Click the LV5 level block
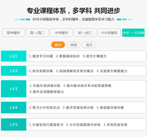The height and width of the screenshot is (137, 147). (14, 124)
